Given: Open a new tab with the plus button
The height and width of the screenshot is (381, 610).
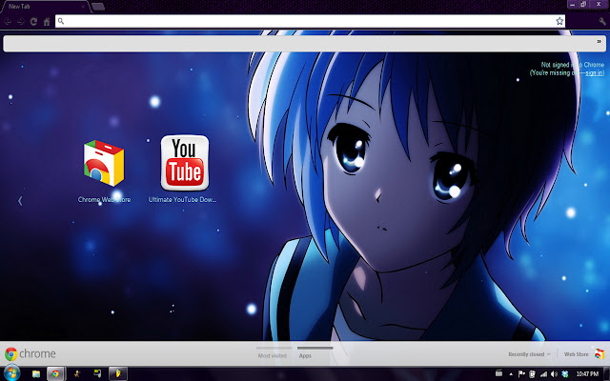Looking at the screenshot, I should [x=98, y=7].
